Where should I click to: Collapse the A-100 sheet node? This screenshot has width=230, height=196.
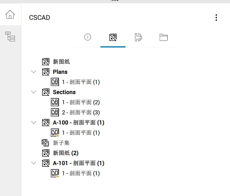[x=34, y=123]
